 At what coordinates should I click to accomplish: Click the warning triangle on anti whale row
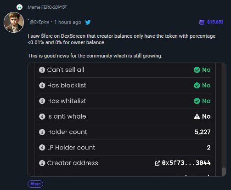(197, 116)
